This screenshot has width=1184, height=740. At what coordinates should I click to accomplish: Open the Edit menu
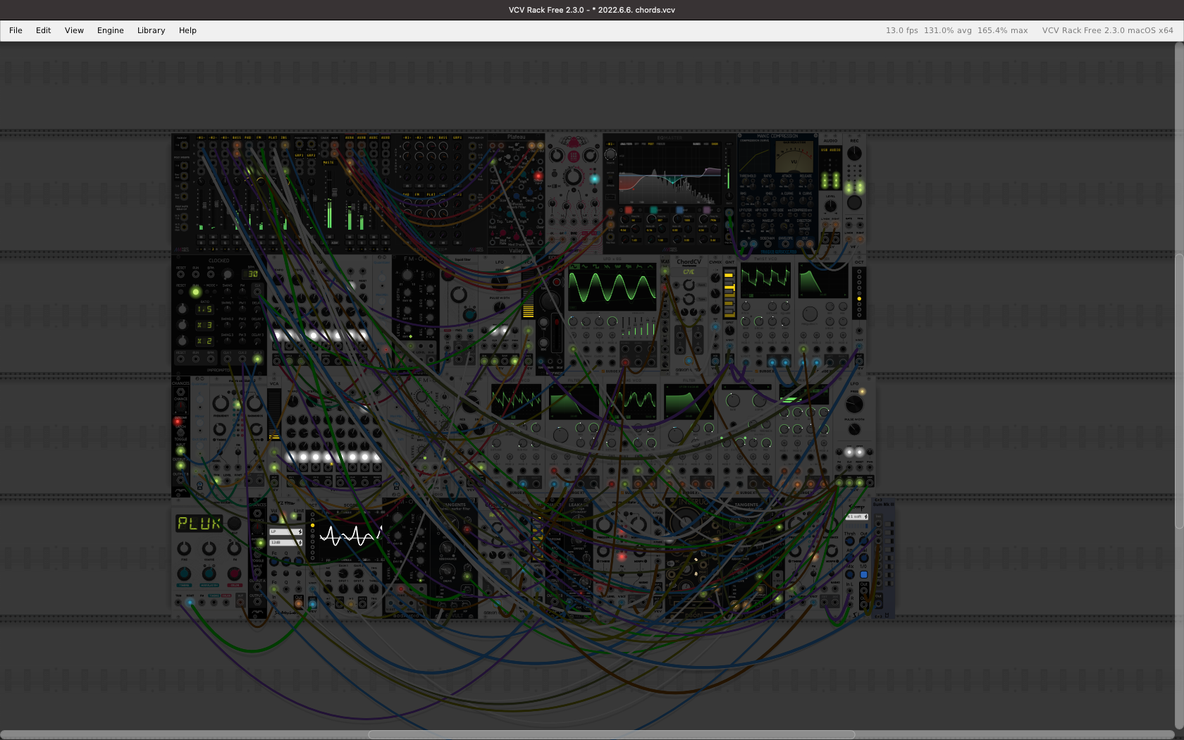44,30
